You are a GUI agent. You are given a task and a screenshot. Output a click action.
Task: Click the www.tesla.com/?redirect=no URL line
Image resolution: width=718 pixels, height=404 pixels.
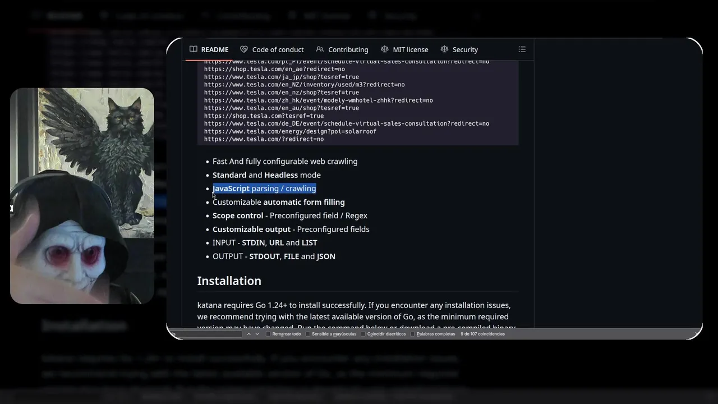point(264,139)
